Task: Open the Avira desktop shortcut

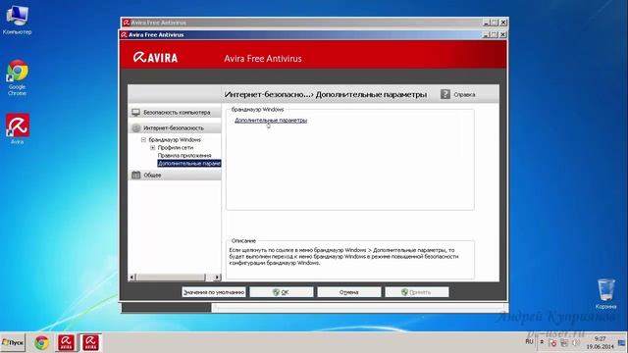Action: click(18, 128)
